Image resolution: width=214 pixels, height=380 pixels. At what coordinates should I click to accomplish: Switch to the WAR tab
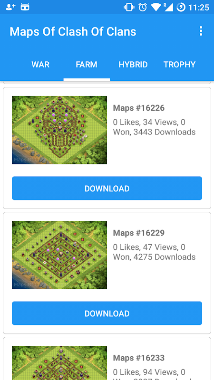(40, 65)
